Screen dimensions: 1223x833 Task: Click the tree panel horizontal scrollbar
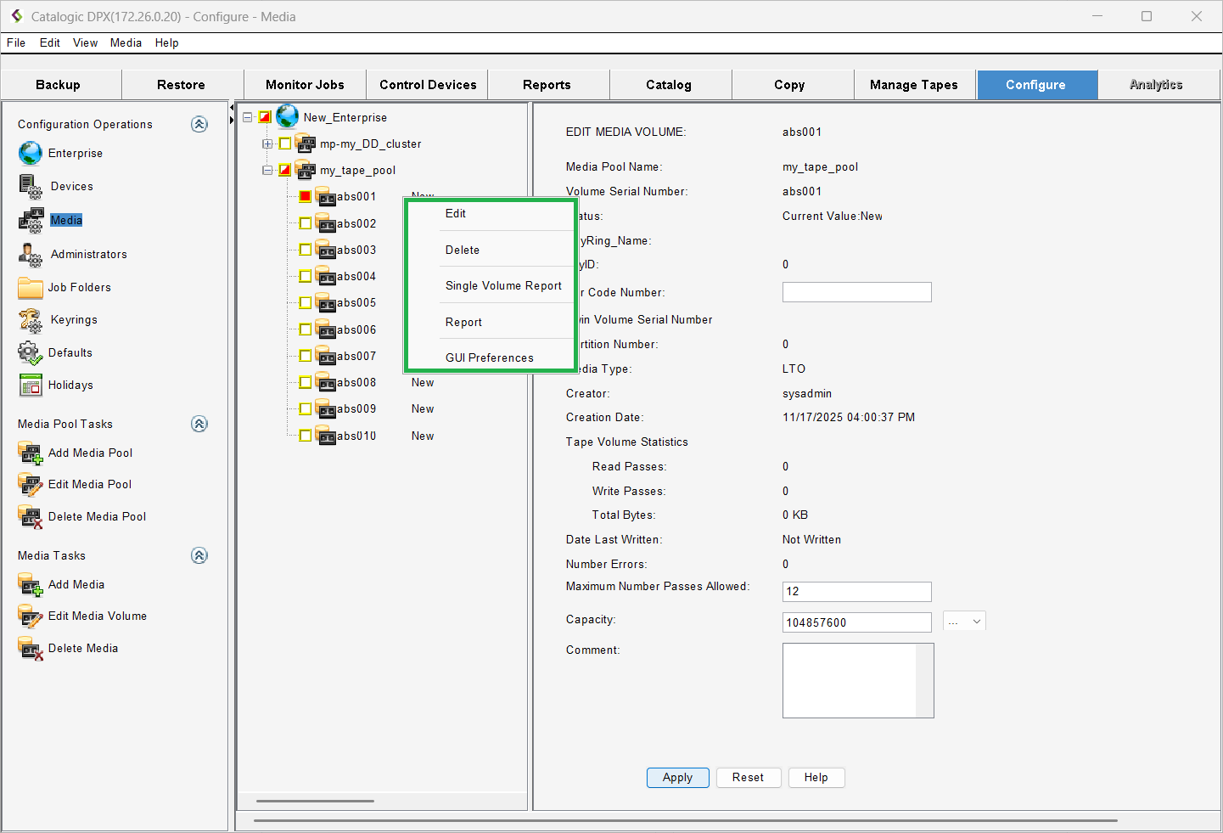[x=315, y=801]
